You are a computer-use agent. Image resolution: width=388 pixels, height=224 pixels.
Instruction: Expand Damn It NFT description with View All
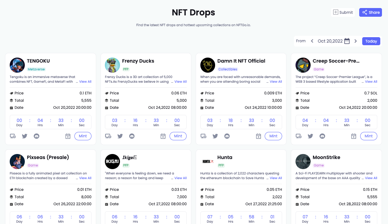pyautogui.click(x=276, y=82)
